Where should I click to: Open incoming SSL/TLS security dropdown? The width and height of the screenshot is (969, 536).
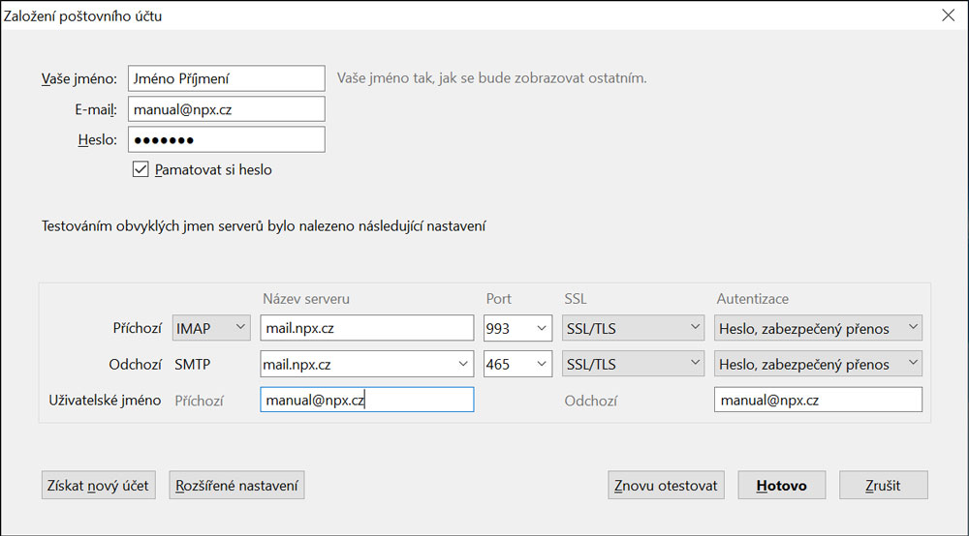pyautogui.click(x=633, y=328)
